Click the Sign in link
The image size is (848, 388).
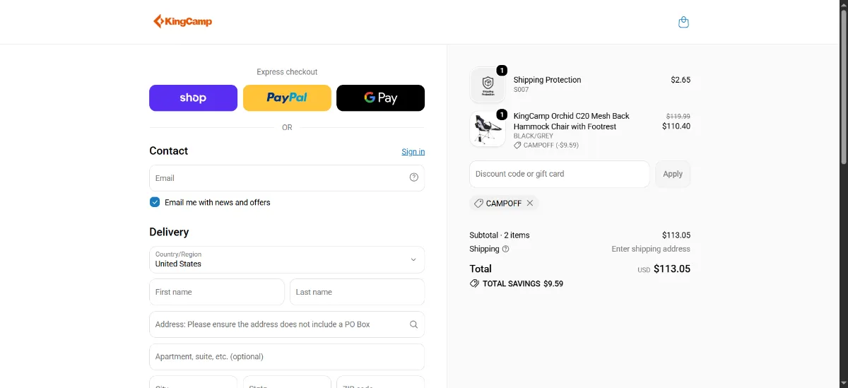413,151
